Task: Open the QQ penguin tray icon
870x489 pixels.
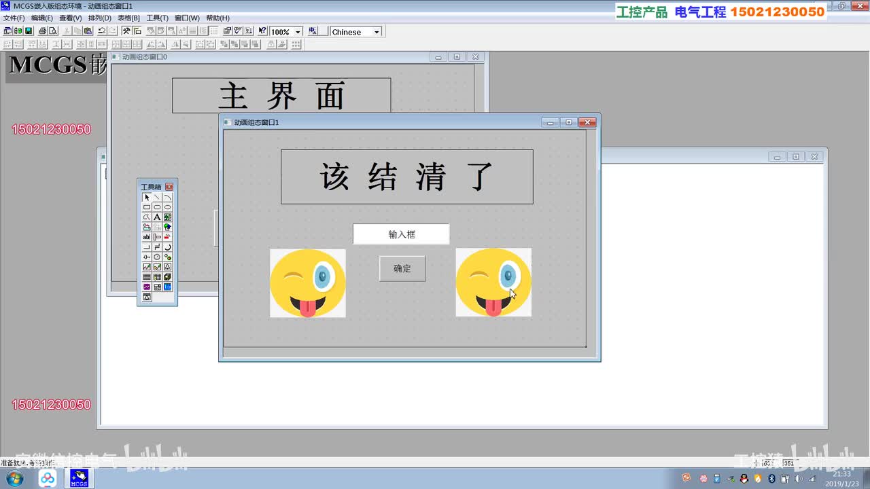Action: point(744,479)
